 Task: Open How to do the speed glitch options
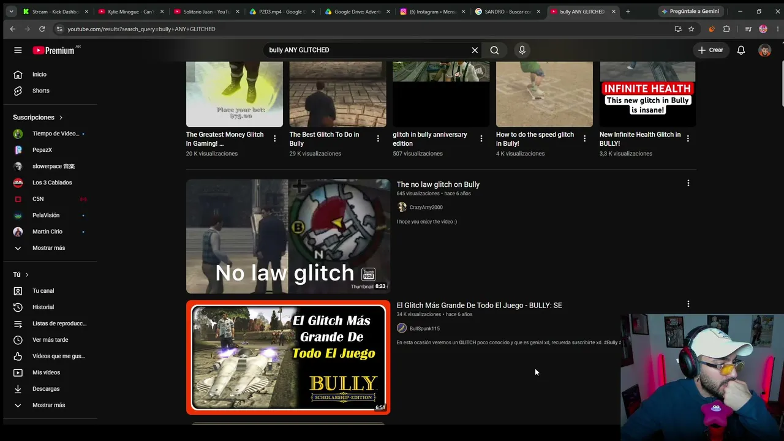point(585,138)
